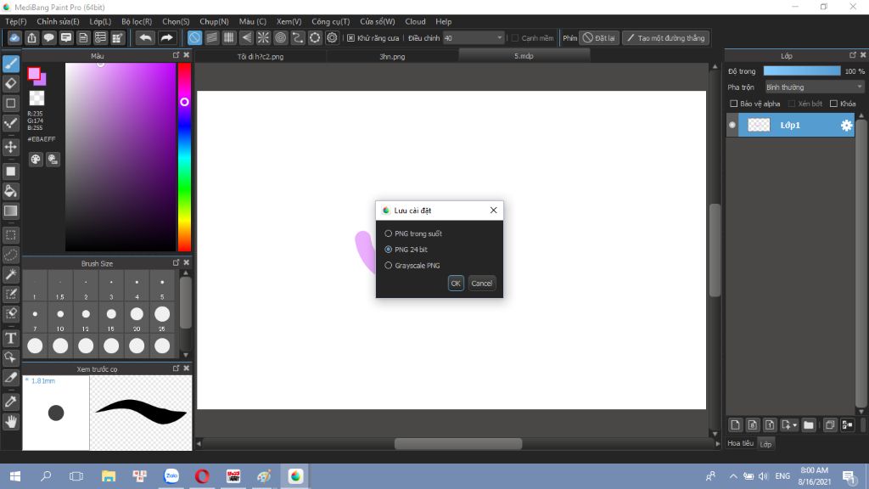Hide the Lớp1 layer visibility
869x489 pixels.
(x=732, y=126)
